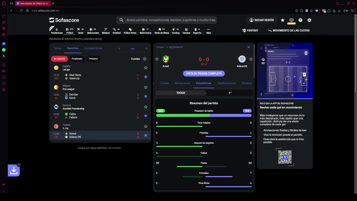Switch to the Todos tab
The width and height of the screenshot is (357, 201).
[x=57, y=48]
